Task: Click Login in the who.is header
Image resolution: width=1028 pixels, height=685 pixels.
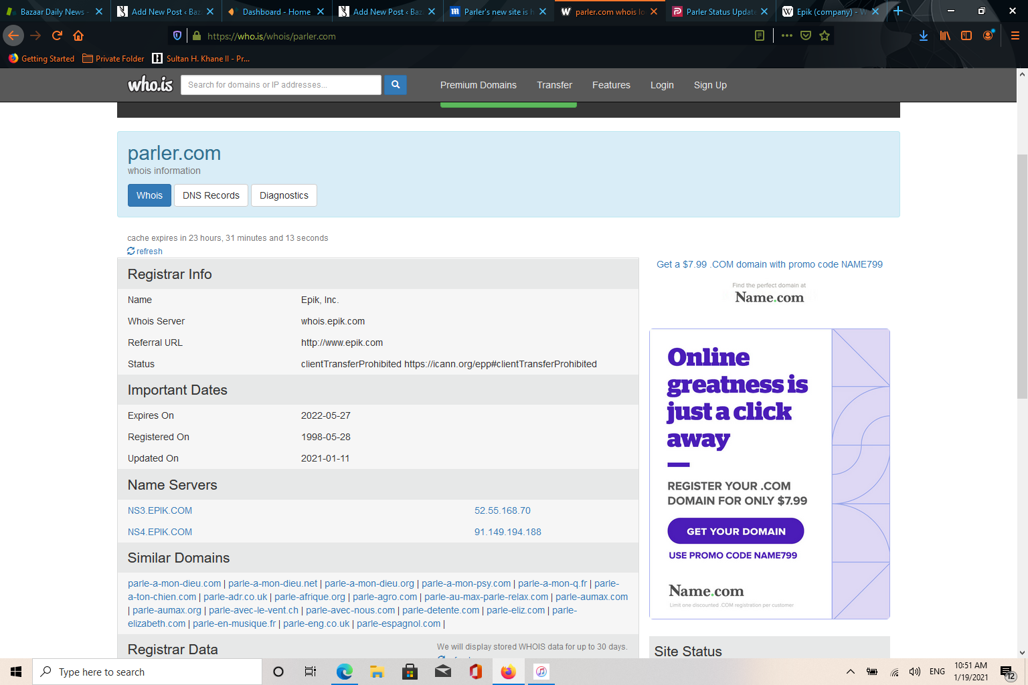Action: 662,85
